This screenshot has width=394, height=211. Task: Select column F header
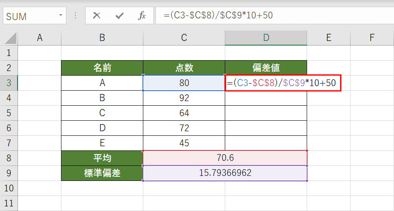[x=372, y=38]
